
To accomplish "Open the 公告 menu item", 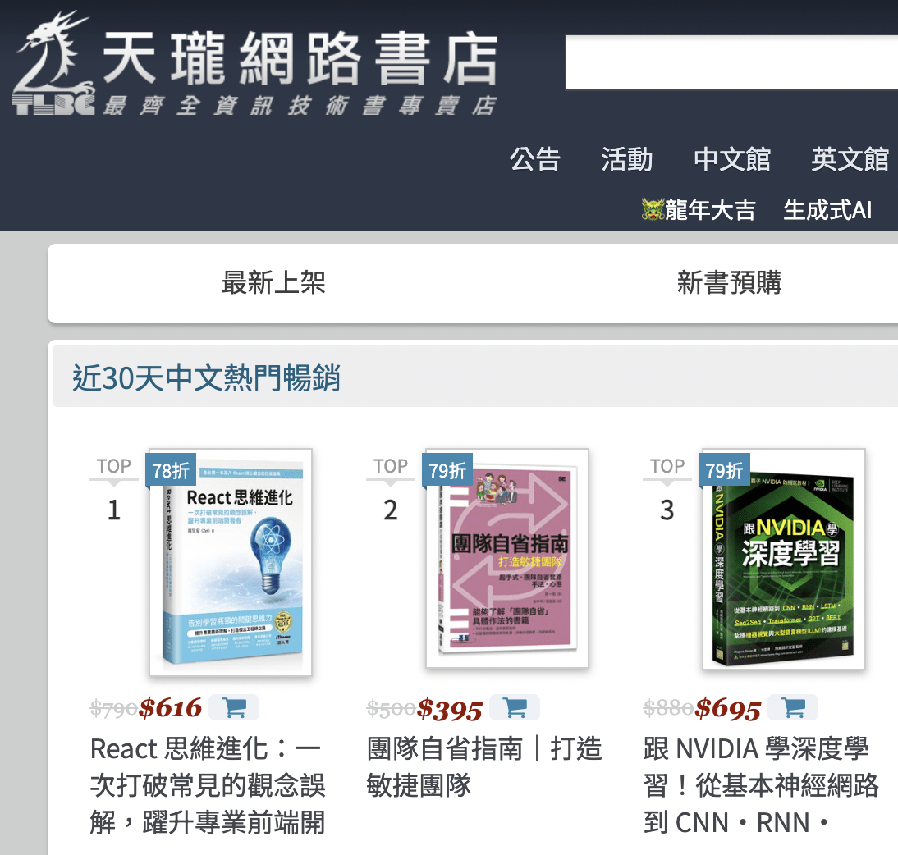I will (x=535, y=159).
